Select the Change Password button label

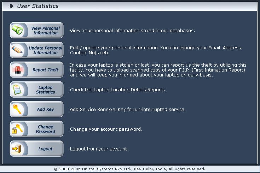tap(45, 129)
